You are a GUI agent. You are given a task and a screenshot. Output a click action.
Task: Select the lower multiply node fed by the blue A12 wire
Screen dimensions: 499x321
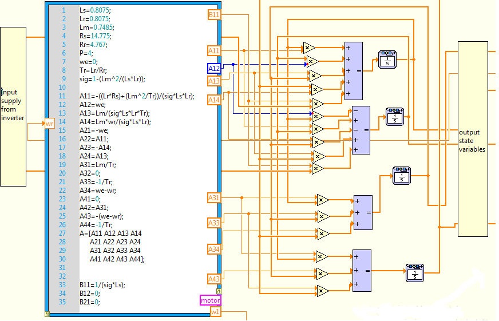pyautogui.click(x=317, y=117)
